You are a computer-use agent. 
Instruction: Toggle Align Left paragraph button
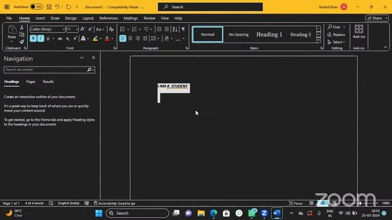pyautogui.click(x=123, y=38)
